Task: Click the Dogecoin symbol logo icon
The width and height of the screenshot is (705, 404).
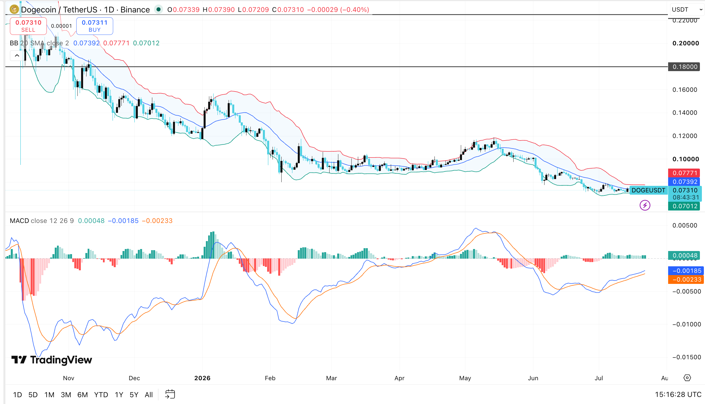Action: point(14,10)
